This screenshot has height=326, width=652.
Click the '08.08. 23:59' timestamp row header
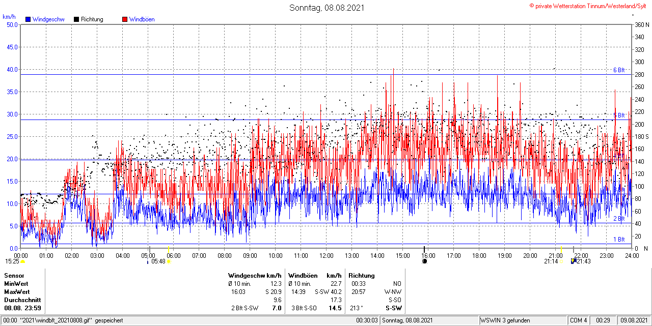point(22,308)
